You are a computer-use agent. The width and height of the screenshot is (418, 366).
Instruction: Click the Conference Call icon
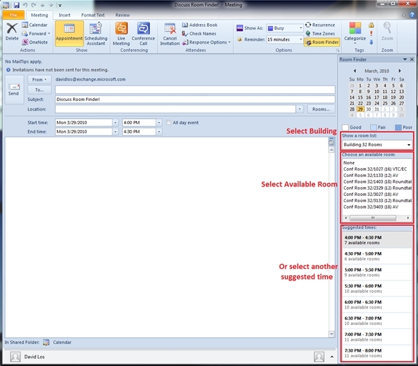pos(143,28)
